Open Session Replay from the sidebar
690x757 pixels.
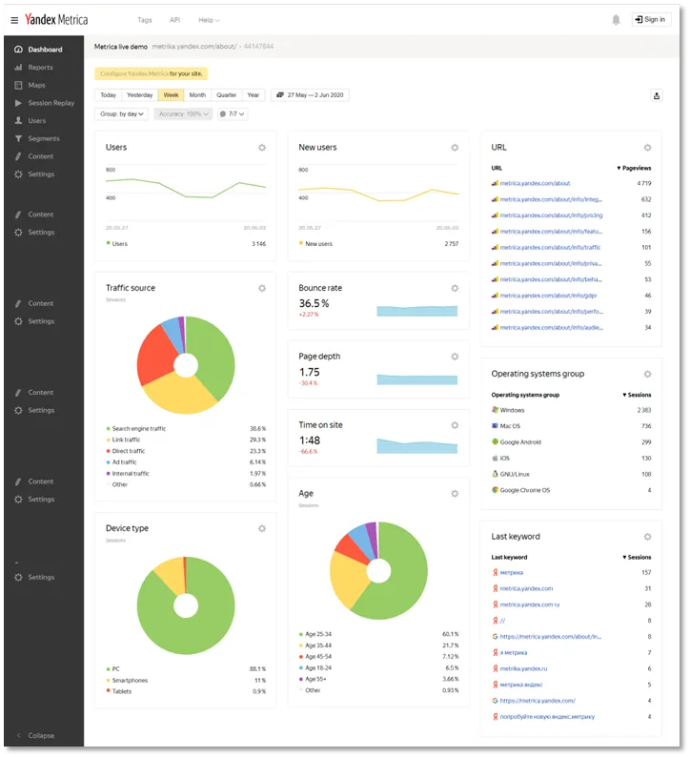(x=51, y=103)
